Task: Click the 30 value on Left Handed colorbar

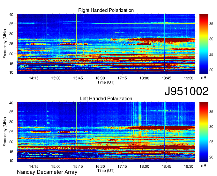Action: point(211,127)
